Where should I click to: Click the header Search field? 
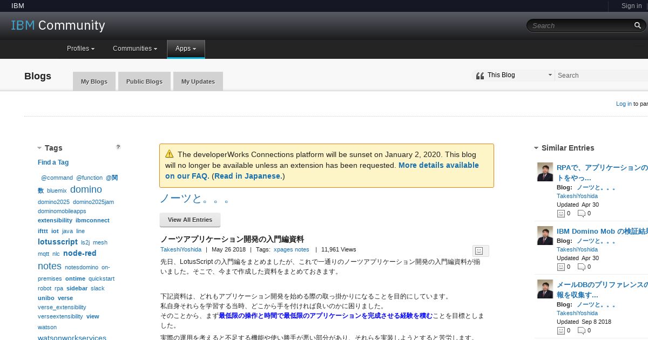point(580,25)
